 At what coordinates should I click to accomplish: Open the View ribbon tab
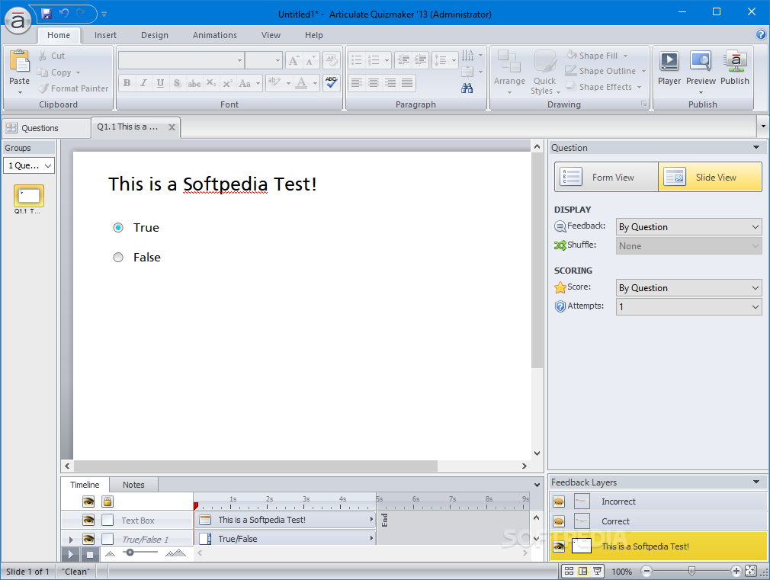[271, 35]
